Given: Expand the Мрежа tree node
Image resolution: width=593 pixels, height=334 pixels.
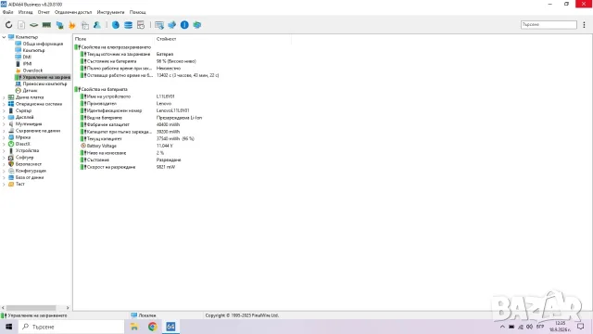Looking at the screenshot, I should click(4, 137).
